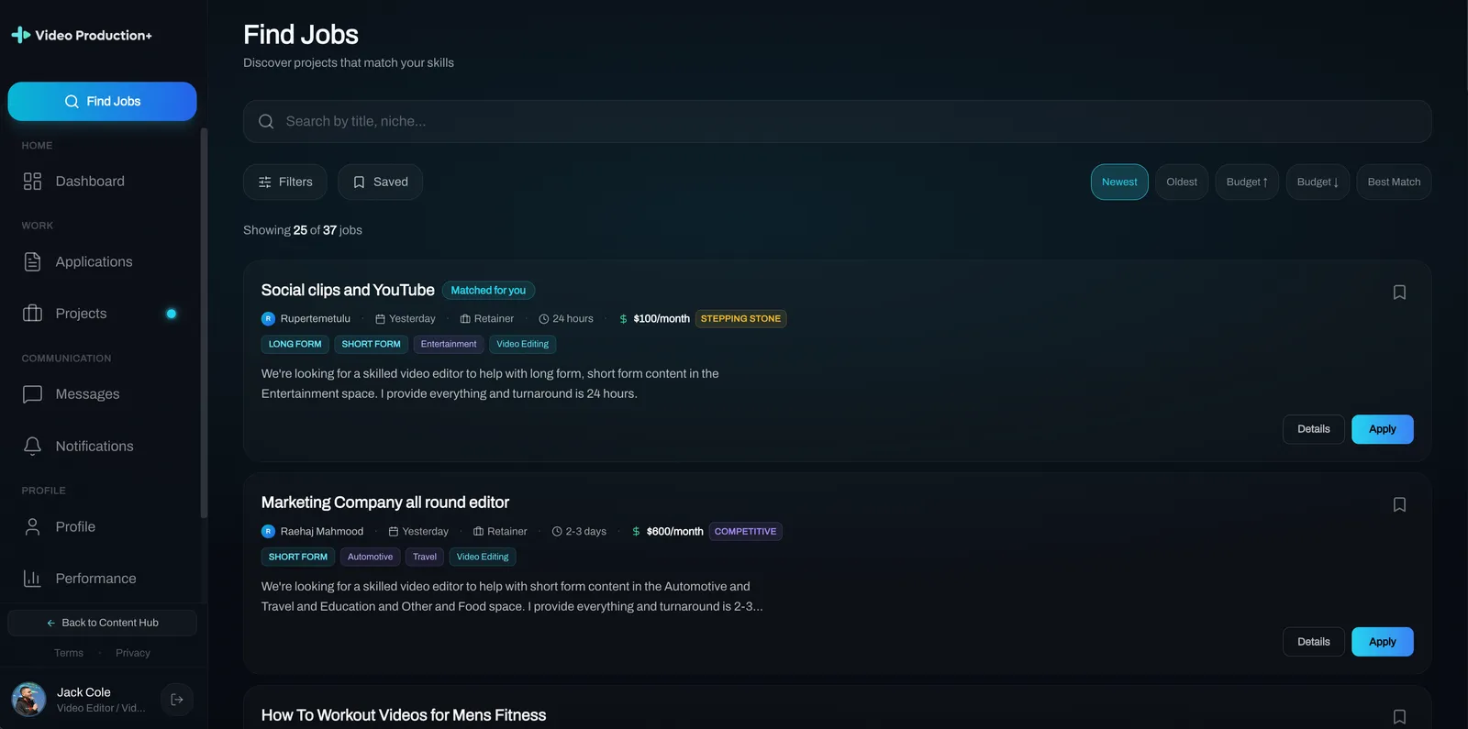This screenshot has width=1468, height=729.
Task: Click SHORT FORM tag on Social clips job
Action: [x=371, y=345]
